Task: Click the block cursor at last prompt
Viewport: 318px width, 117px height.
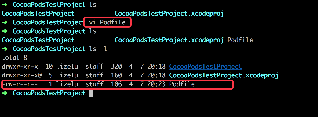Action: 91,93
